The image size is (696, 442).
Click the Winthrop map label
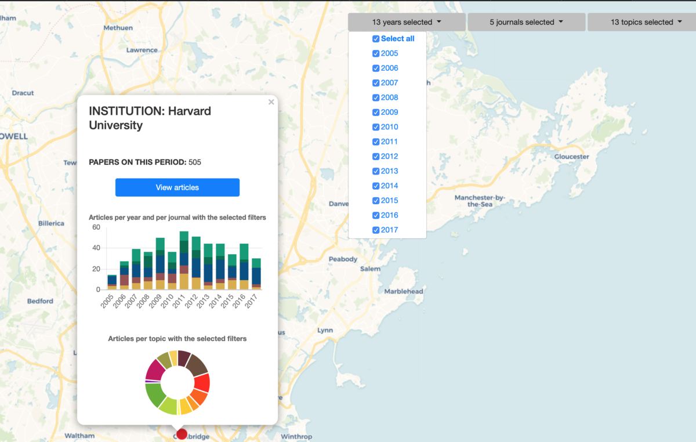296,437
